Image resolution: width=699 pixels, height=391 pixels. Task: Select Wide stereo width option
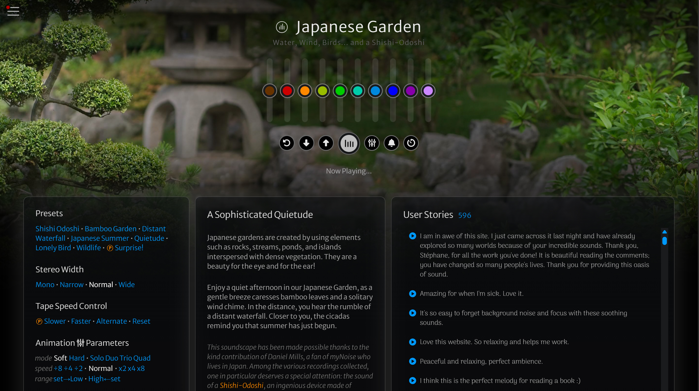coord(126,285)
